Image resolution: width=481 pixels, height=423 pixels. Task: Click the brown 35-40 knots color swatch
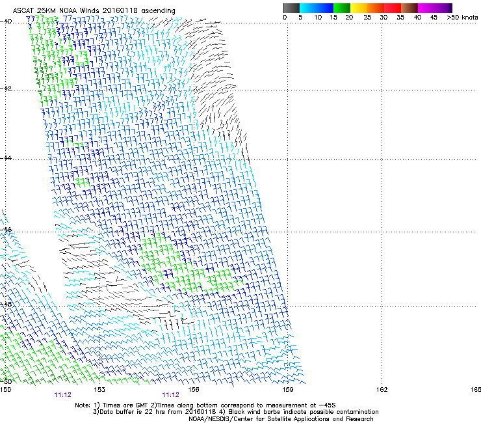(409, 8)
